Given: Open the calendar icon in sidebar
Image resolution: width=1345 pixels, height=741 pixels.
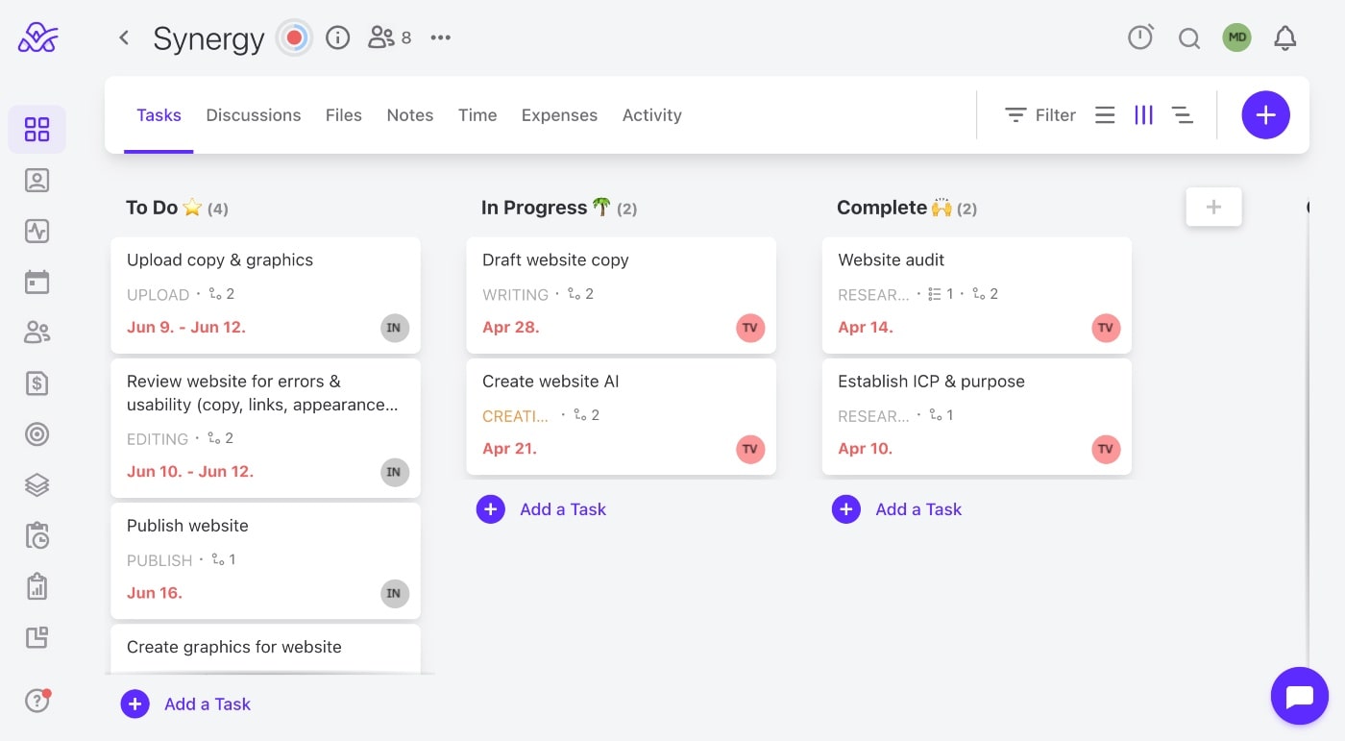Looking at the screenshot, I should pyautogui.click(x=37, y=283).
